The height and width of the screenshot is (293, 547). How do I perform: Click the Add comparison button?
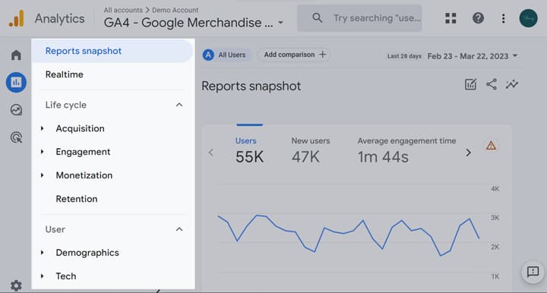pos(294,55)
